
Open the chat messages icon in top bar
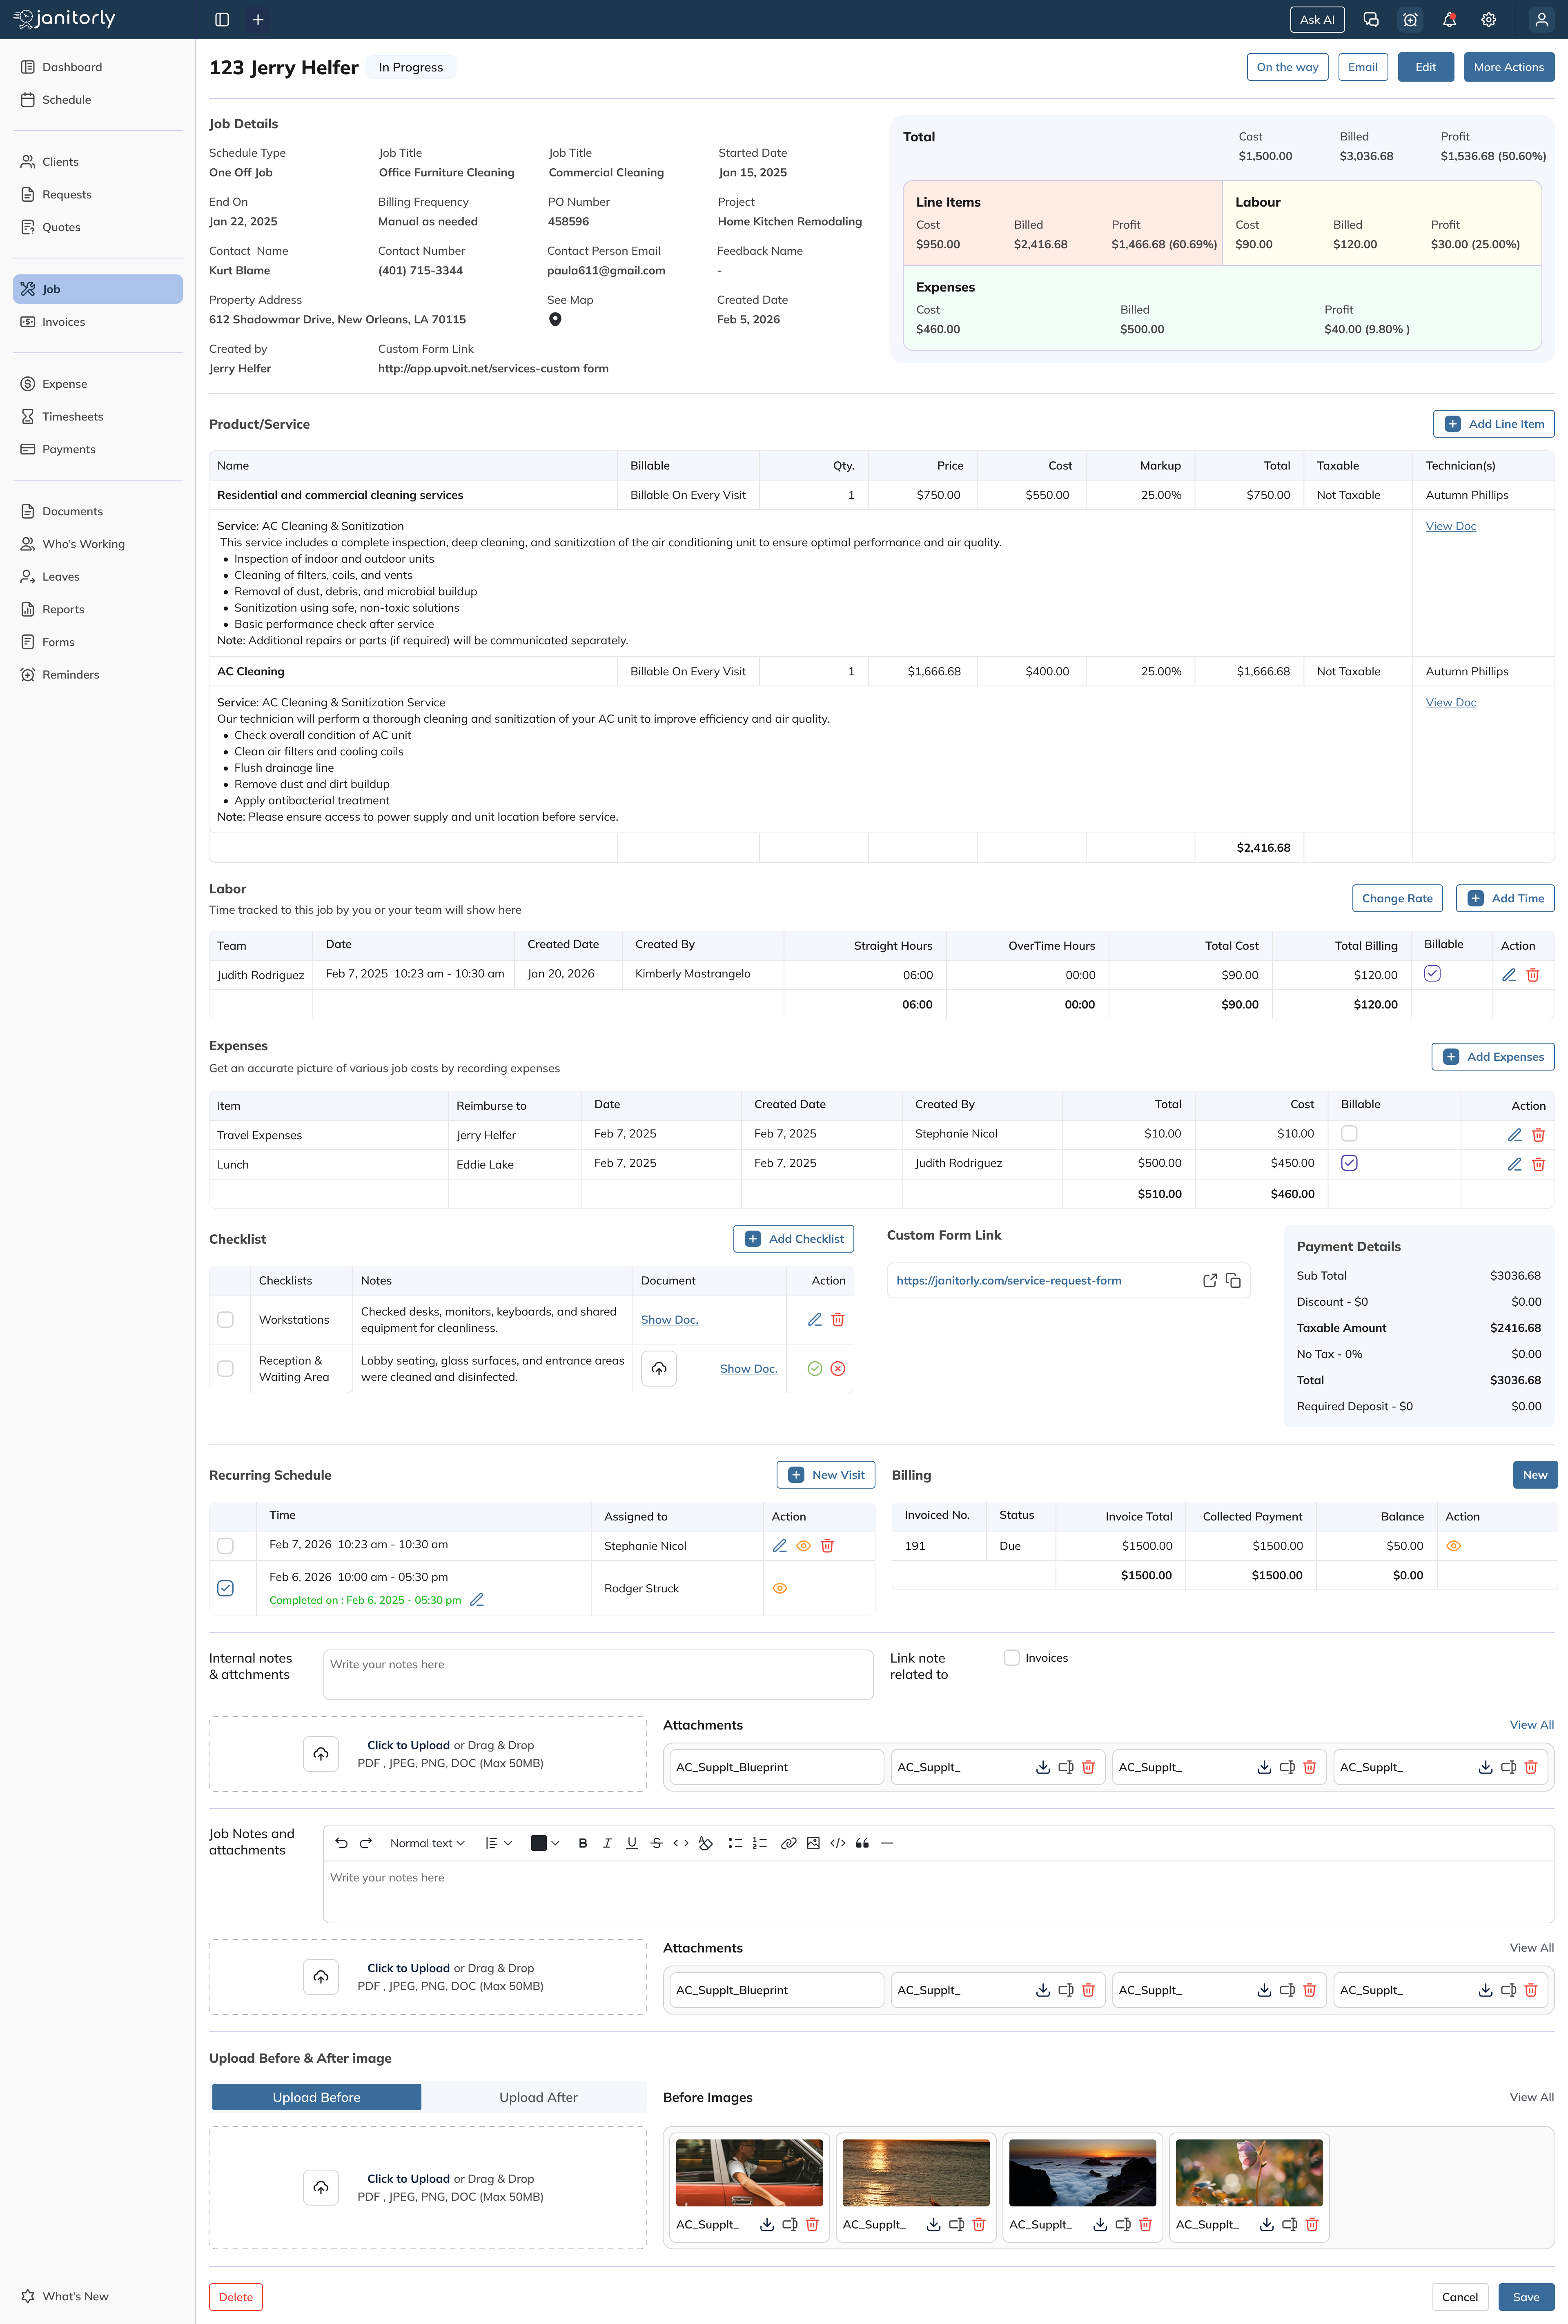1371,20
